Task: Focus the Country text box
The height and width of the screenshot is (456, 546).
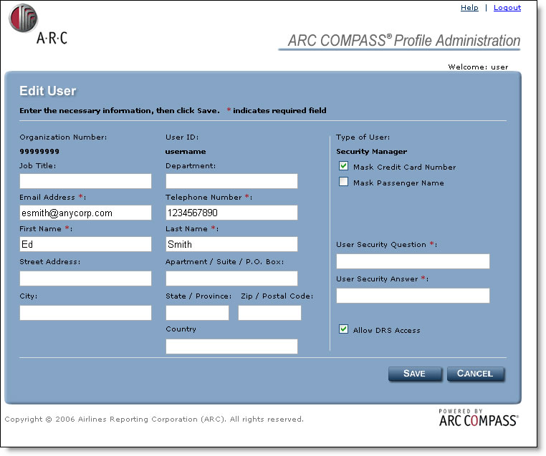Action: pyautogui.click(x=231, y=346)
